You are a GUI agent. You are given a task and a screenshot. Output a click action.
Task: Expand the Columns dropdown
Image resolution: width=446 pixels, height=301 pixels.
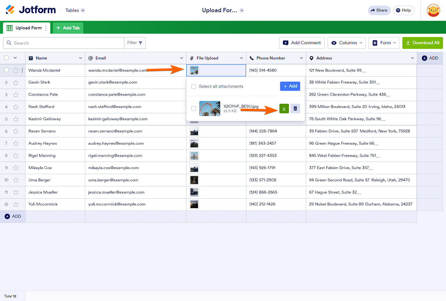click(x=346, y=43)
